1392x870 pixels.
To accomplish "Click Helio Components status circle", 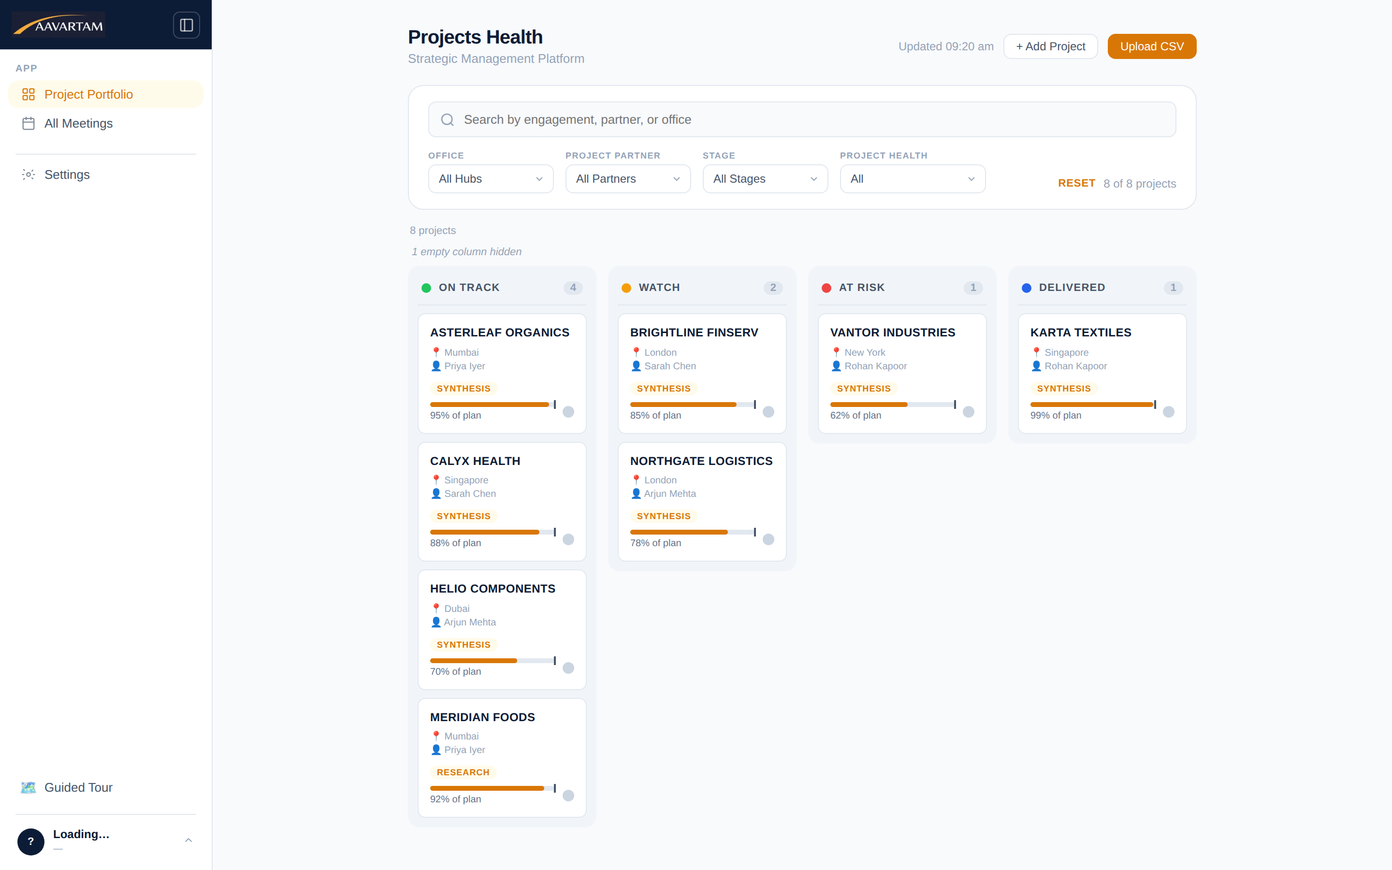I will (568, 667).
